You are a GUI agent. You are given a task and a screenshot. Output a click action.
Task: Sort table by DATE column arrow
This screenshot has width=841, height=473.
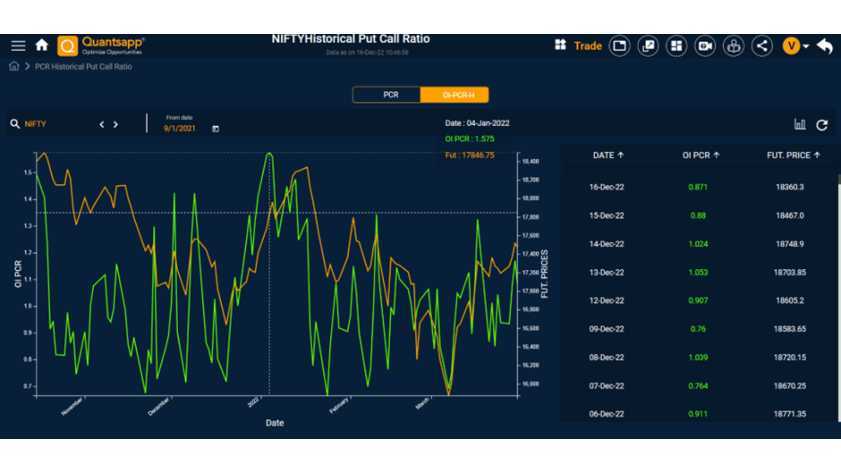(621, 155)
